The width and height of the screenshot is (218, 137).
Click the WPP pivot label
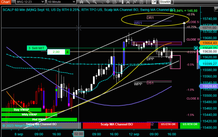[x=138, y=84]
